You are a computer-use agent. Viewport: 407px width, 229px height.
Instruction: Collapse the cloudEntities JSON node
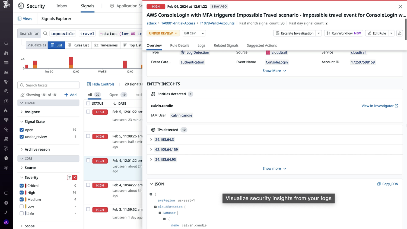click(x=155, y=207)
